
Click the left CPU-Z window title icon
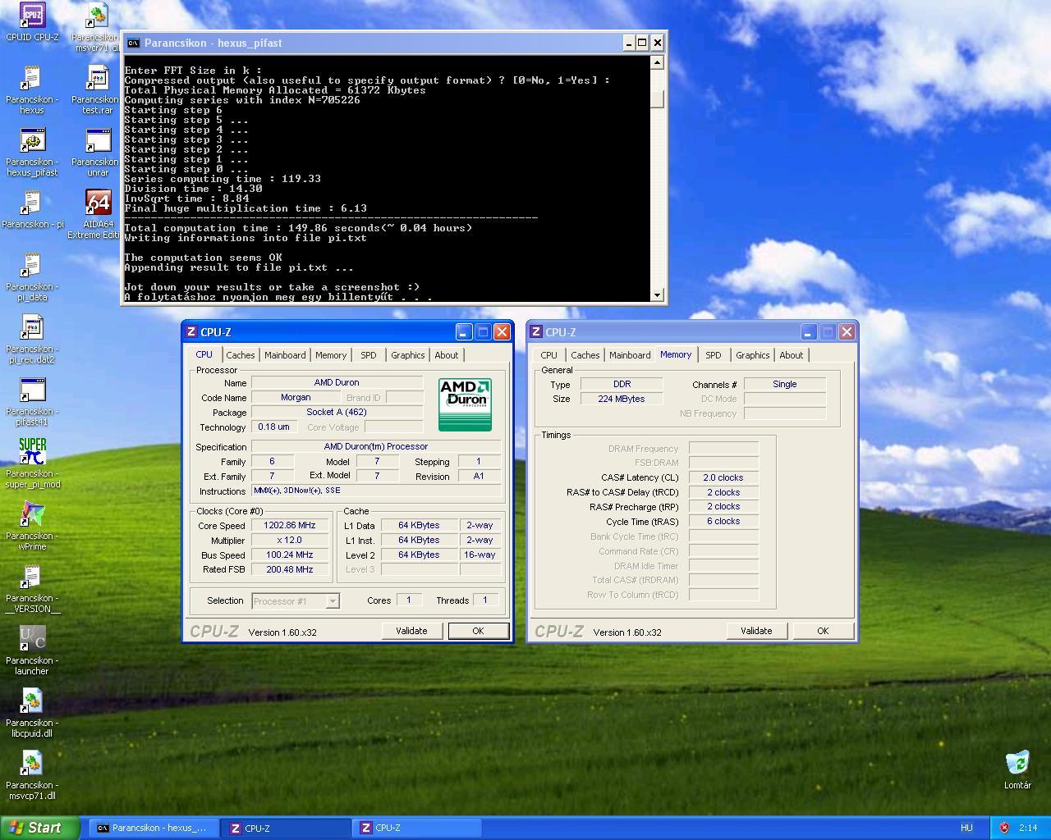point(191,332)
